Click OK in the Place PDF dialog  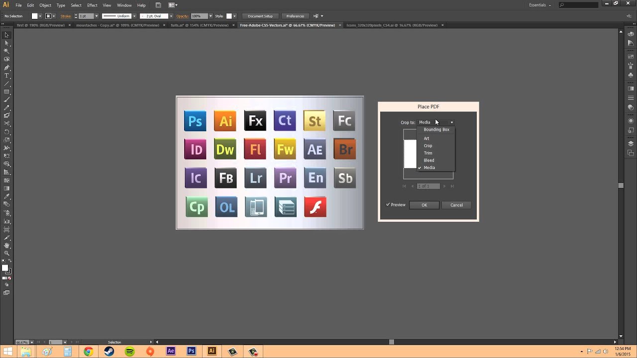(x=424, y=205)
